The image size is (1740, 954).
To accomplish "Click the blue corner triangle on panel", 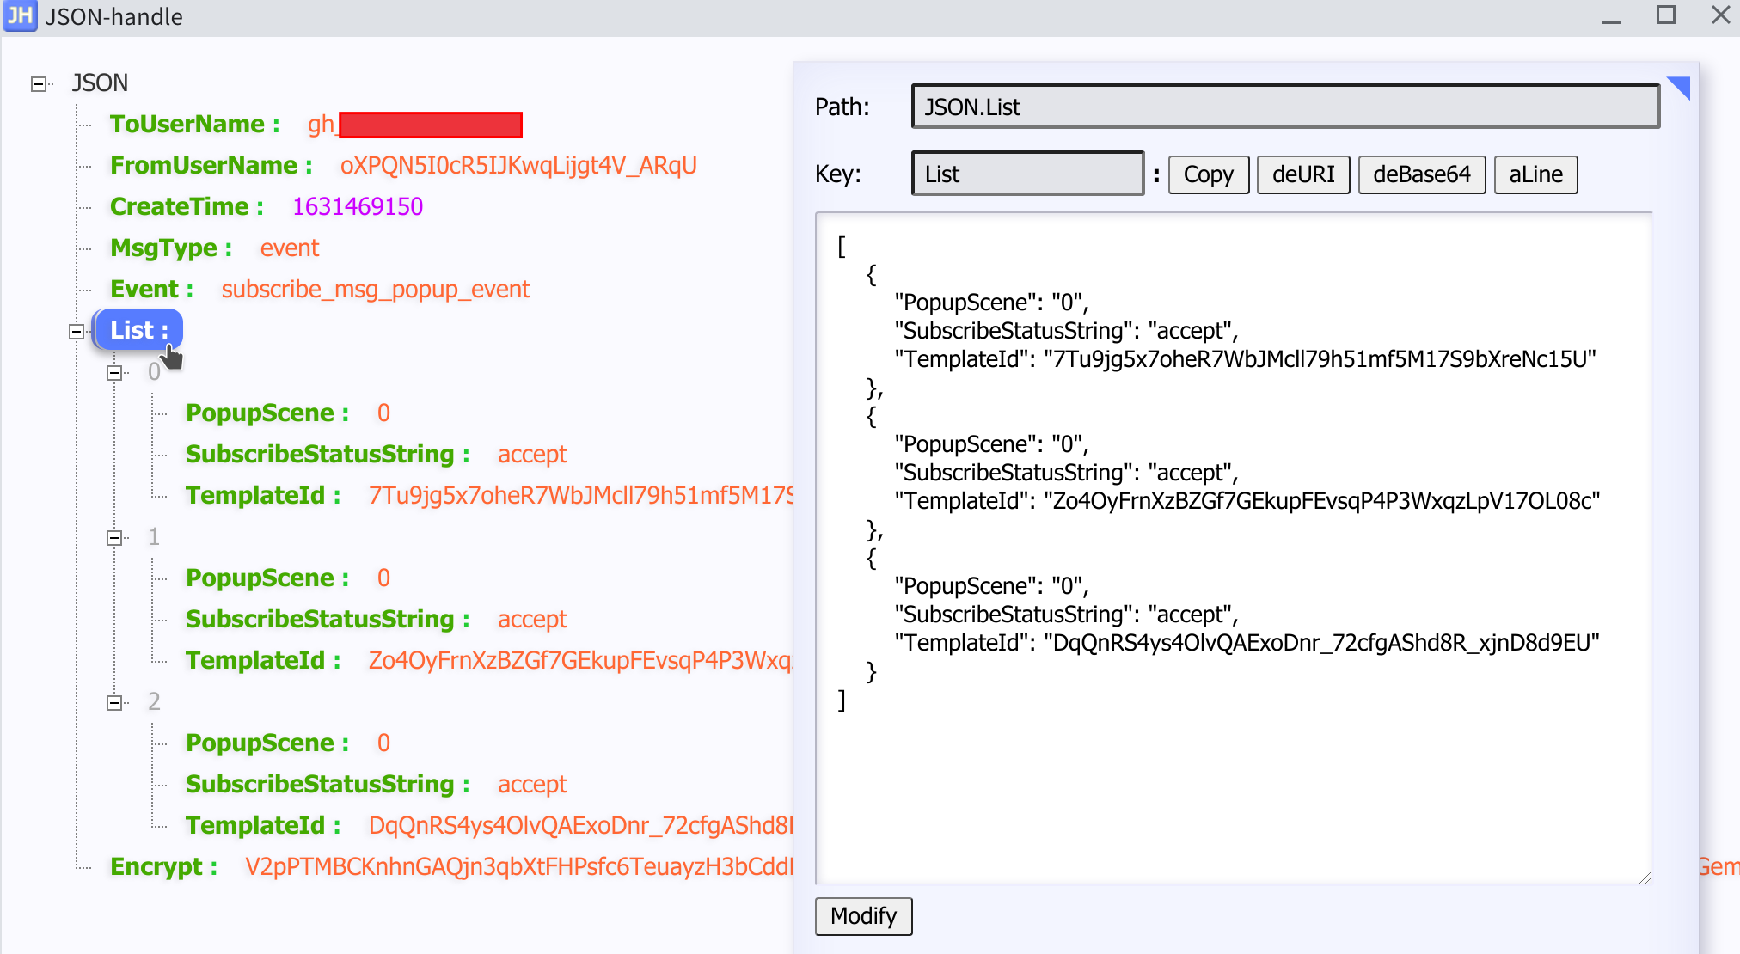I will (x=1681, y=85).
